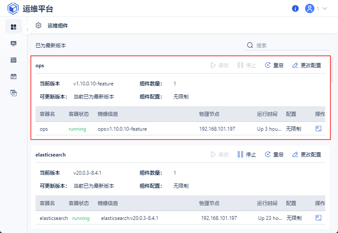The height and width of the screenshot is (233, 338).
Task: Open the code window icon in sidebar
Action: pos(14,60)
